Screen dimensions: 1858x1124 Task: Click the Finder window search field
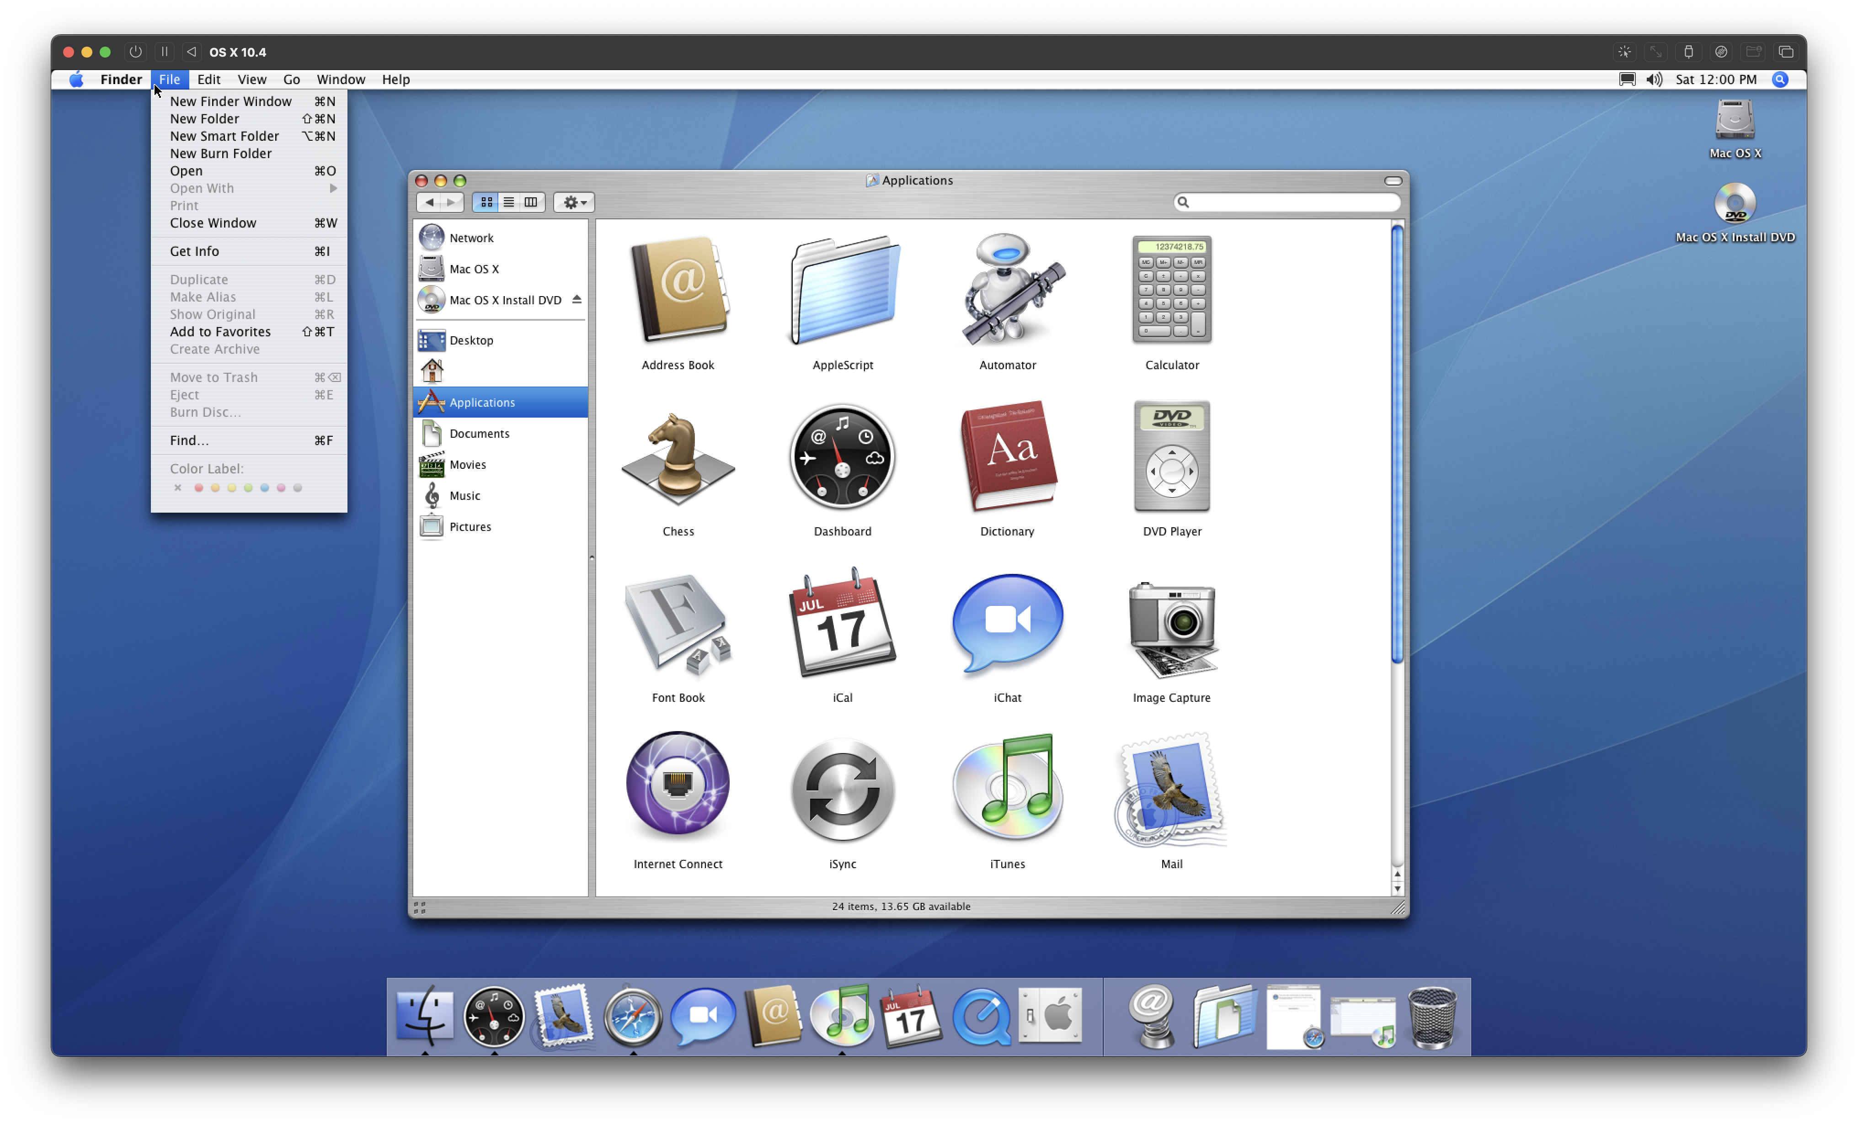coord(1287,202)
